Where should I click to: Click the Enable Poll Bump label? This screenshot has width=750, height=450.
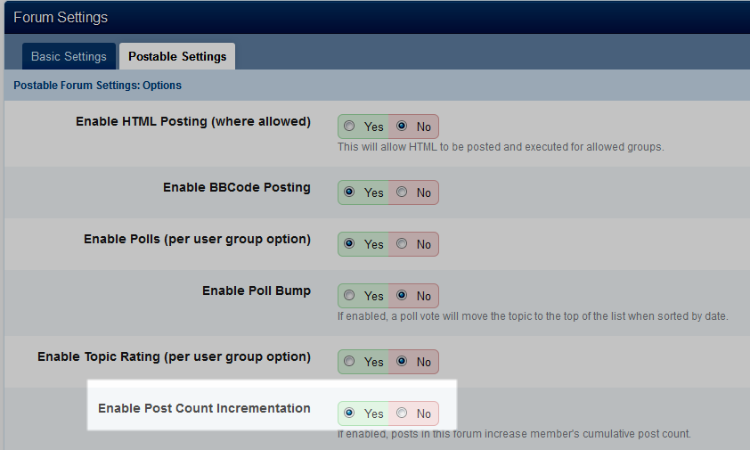256,290
